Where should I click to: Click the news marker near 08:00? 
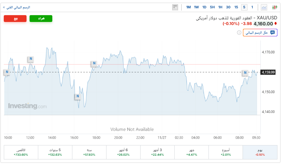coord(245,73)
